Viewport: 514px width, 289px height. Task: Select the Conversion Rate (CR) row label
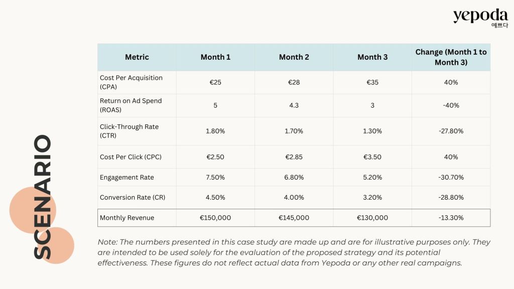click(x=133, y=197)
